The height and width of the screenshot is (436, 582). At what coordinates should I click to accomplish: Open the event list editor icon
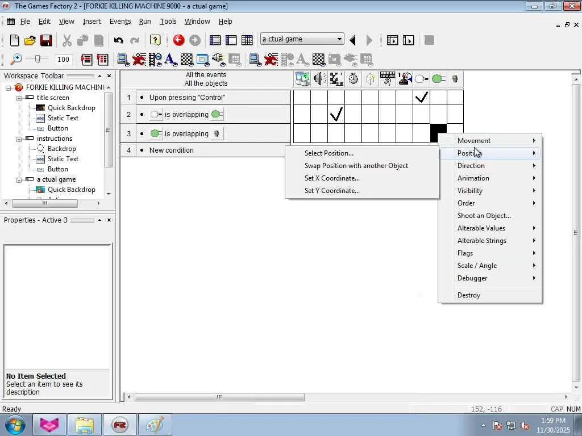pyautogui.click(x=86, y=59)
